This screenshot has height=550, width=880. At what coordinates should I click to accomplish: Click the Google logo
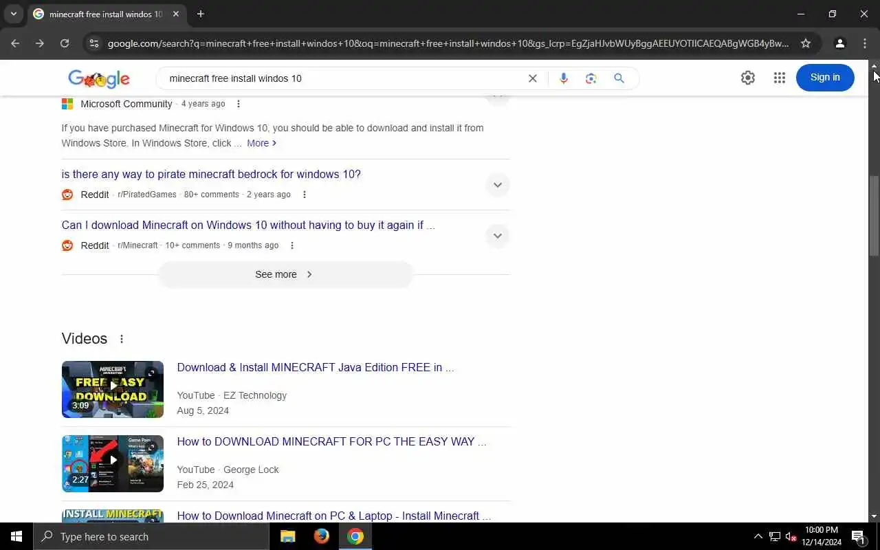(x=99, y=78)
